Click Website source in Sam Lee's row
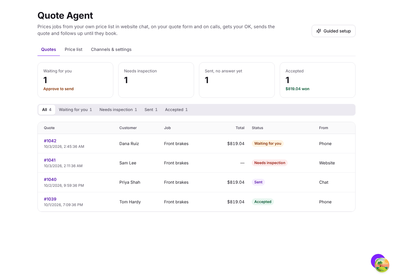The image size is (393, 276). (327, 163)
